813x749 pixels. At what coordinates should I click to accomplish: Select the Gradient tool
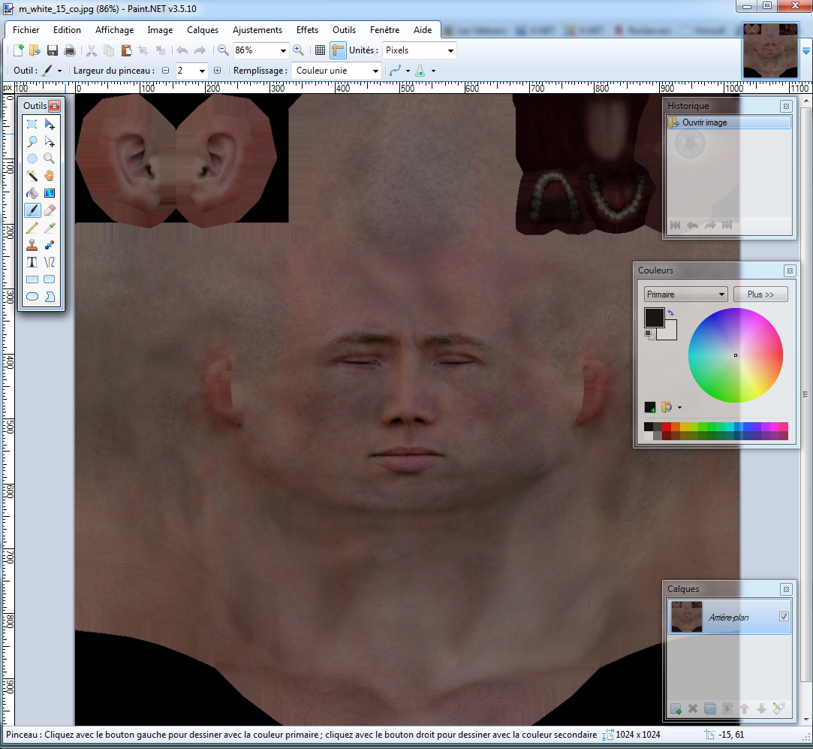coord(50,193)
